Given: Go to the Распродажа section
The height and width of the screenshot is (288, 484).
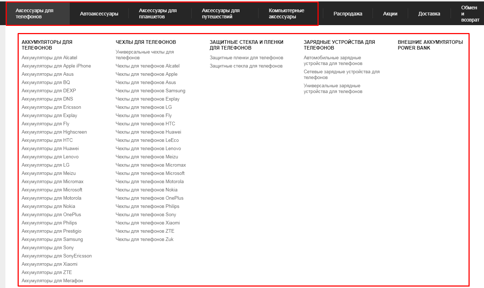Looking at the screenshot, I should point(348,14).
